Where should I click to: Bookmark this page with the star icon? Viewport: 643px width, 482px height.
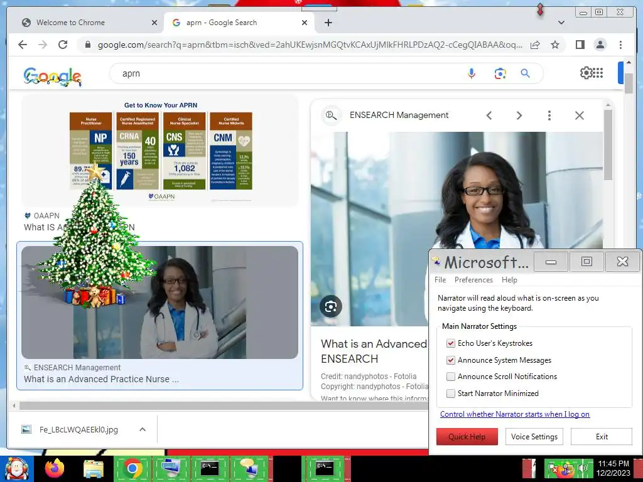555,45
